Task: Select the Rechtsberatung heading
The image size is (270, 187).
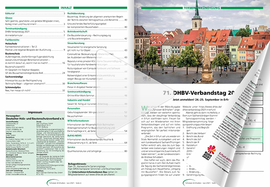Action: [76, 13]
